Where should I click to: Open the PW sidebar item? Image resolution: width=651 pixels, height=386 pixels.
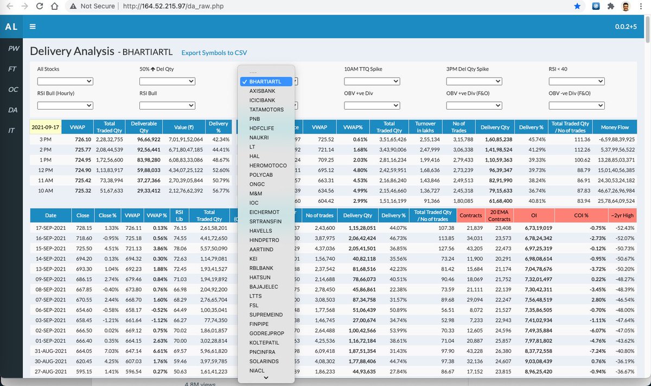coord(14,48)
